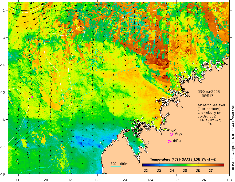The height and width of the screenshot is (182, 235).
Task: Click the longitude axis label 124
Action: tap(150, 180)
